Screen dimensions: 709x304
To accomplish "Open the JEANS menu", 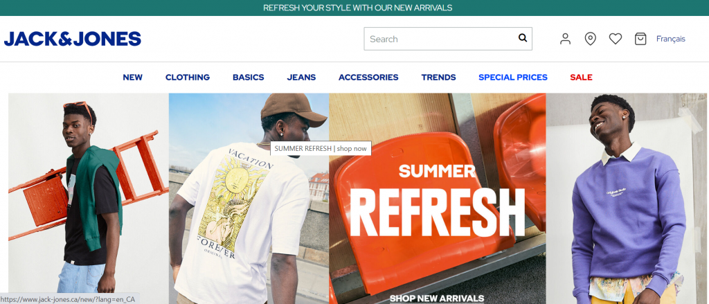I will pyautogui.click(x=301, y=78).
